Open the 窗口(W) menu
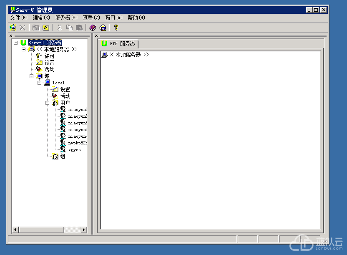The image size is (347, 255). pos(114,18)
